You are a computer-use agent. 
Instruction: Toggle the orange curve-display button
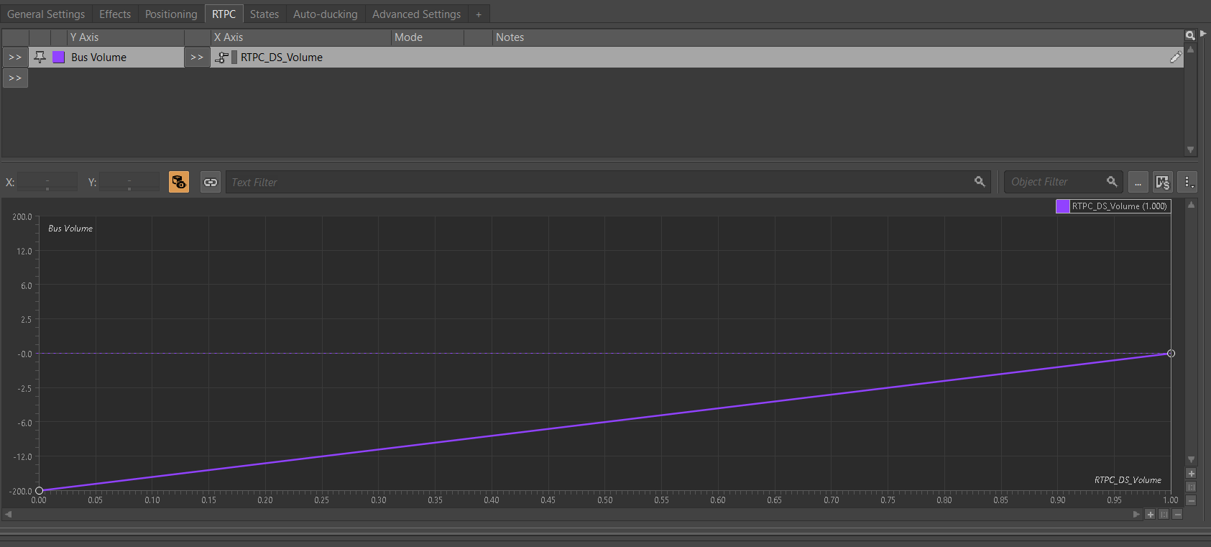coord(179,182)
